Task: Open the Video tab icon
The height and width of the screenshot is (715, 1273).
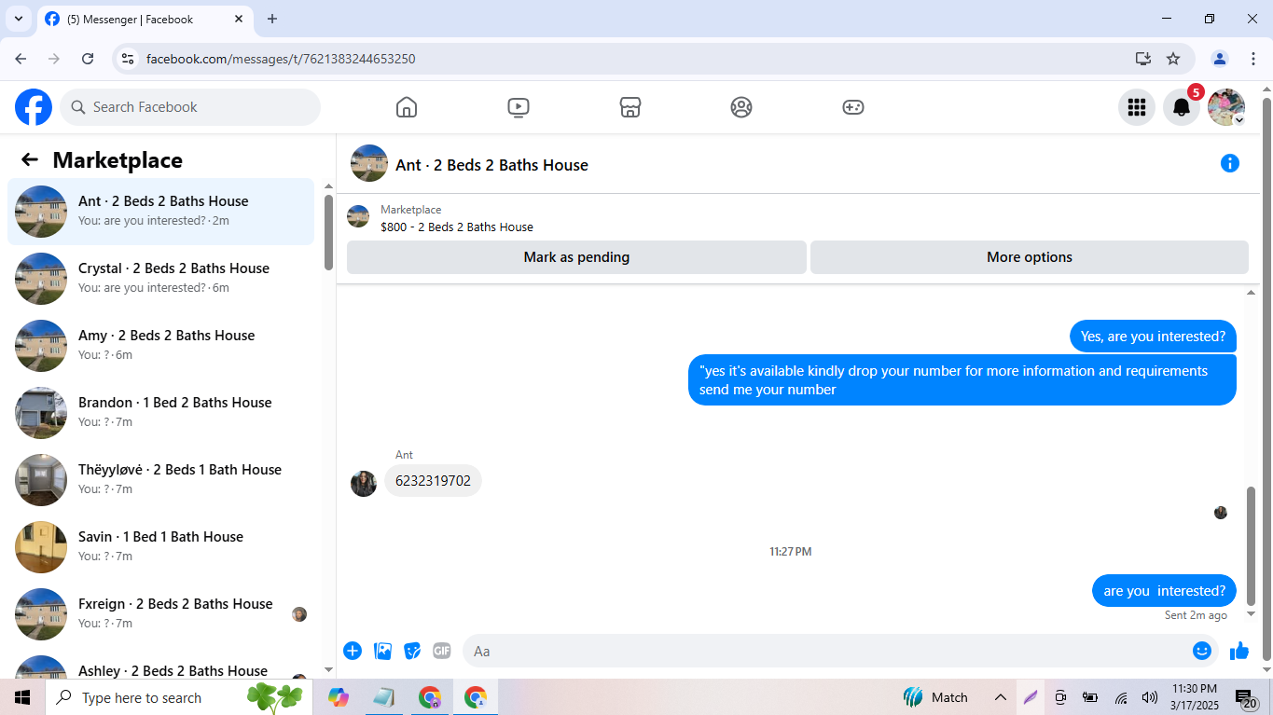Action: pos(519,107)
